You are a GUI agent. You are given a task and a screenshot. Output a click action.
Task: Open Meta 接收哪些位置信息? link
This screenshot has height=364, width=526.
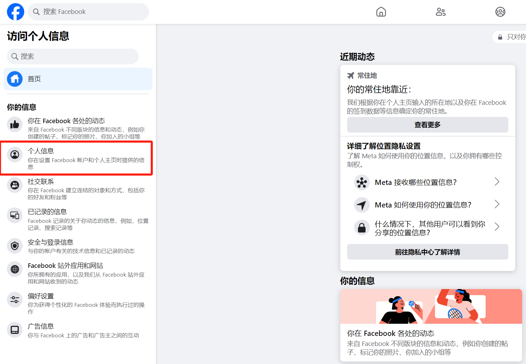(428, 182)
